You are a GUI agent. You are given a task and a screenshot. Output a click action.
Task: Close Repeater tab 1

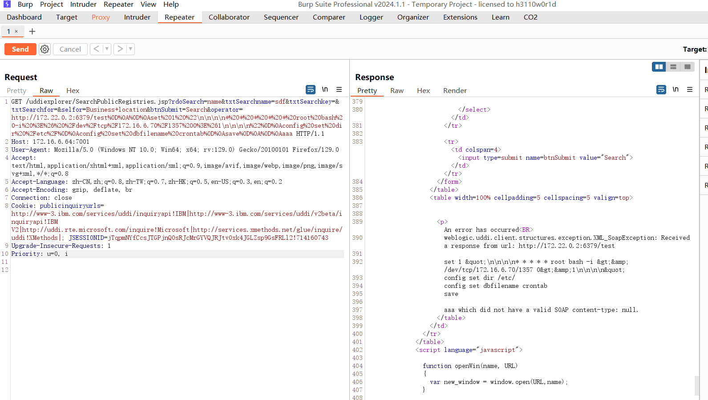coord(16,32)
